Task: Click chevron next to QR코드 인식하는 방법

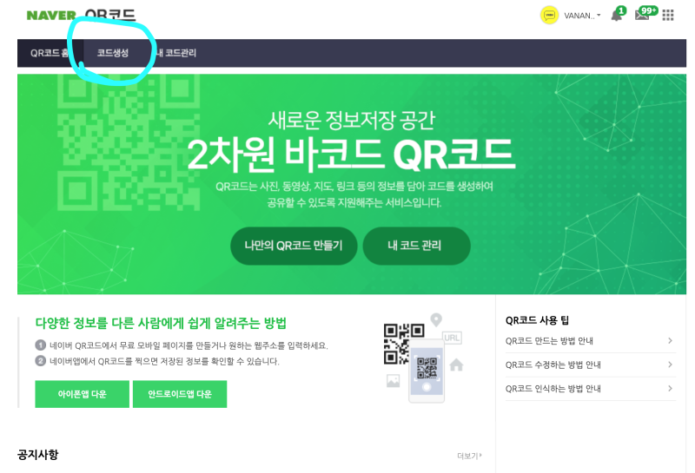Action: pyautogui.click(x=670, y=389)
